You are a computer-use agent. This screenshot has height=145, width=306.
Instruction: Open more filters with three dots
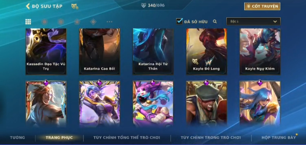[109, 22]
